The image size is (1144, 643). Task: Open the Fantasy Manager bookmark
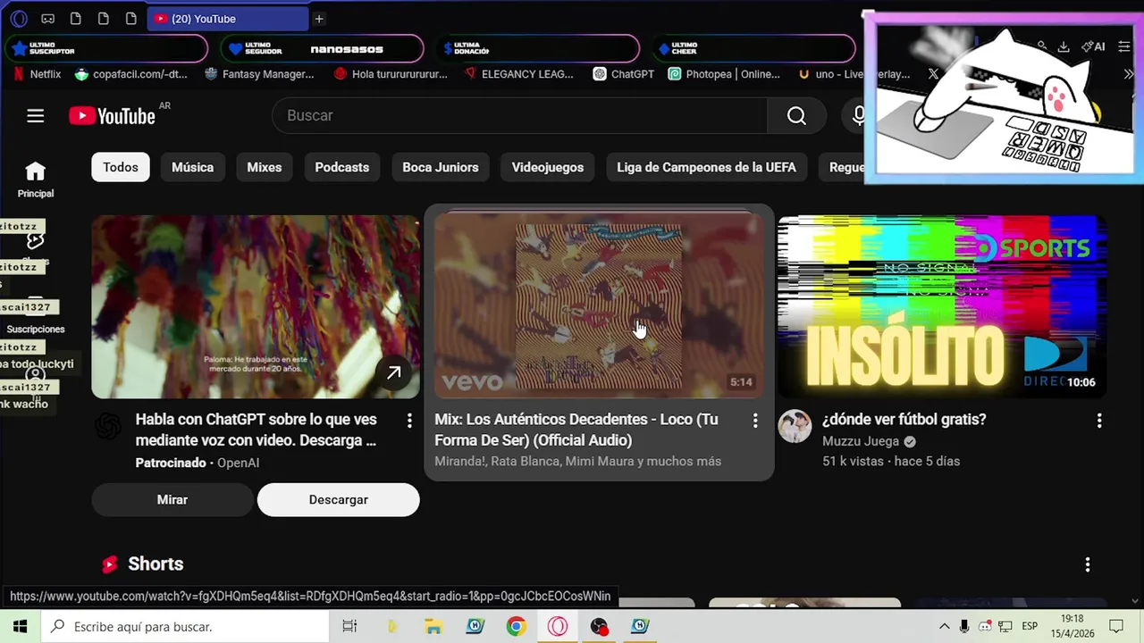tap(259, 74)
